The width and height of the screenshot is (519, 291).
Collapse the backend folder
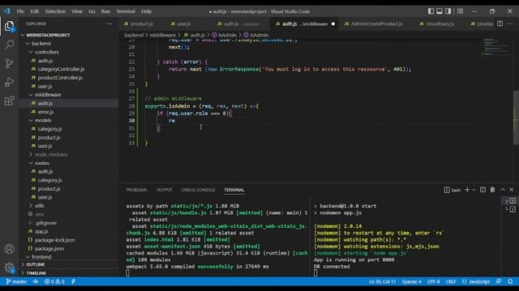[x=41, y=44]
